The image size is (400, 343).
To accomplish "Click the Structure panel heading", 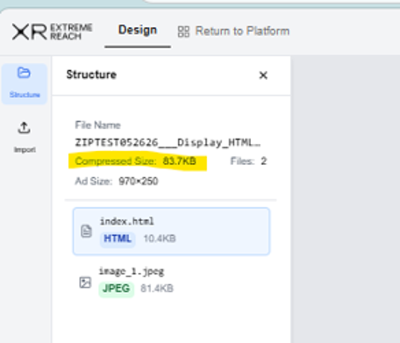I will [91, 75].
